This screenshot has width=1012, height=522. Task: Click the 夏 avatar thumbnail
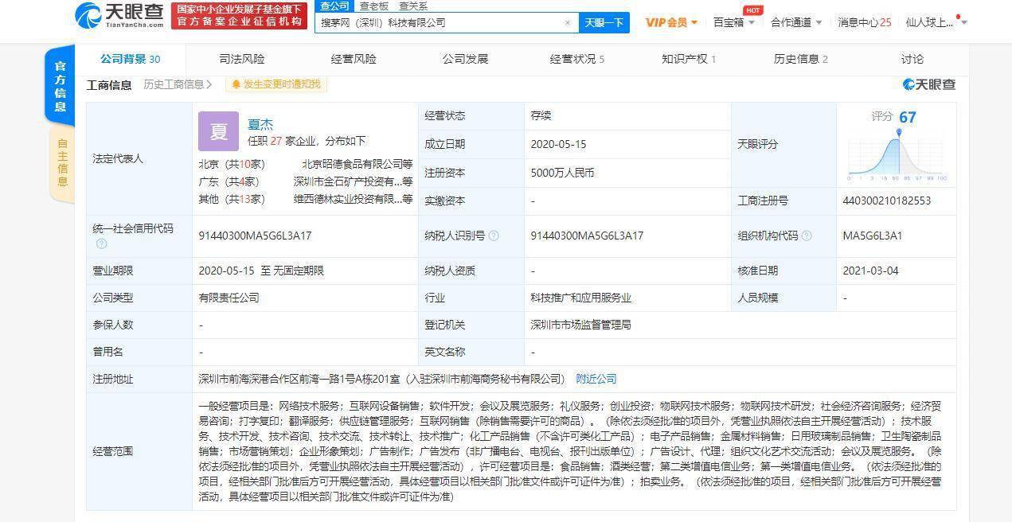pyautogui.click(x=218, y=131)
